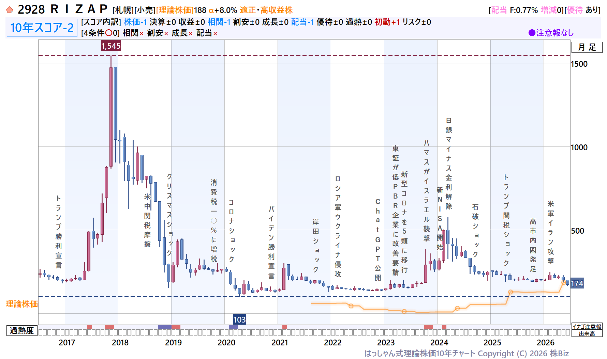Click the [4条件○0] conditions label
The width and height of the screenshot is (607, 359).
tap(101, 33)
